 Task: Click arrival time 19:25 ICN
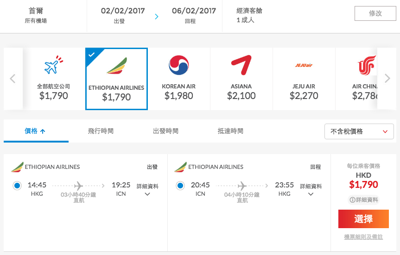121,189
